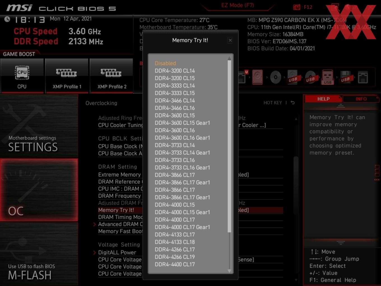Select DDR4-3333 CL14 preset
This screenshot has width=381, height=286.
point(175,86)
